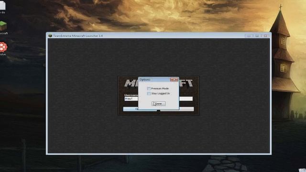Maximize the TeamExtreme Minecraft Launcher window
306x172 pixels.
tap(257, 36)
